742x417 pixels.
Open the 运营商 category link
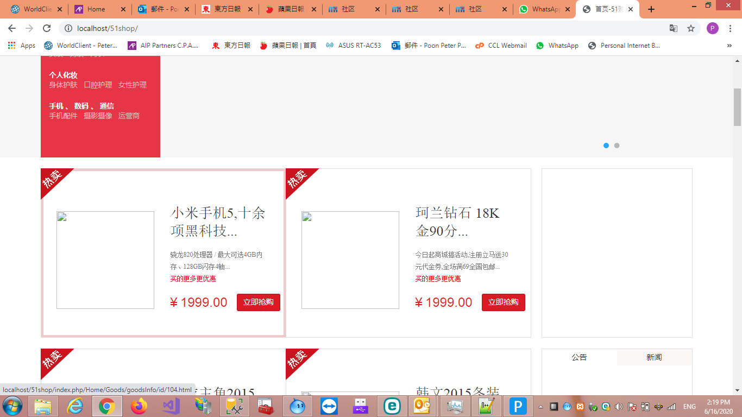point(129,116)
